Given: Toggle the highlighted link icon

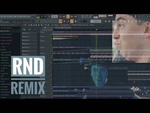Looking at the screenshot, I should click(x=72, y=21).
